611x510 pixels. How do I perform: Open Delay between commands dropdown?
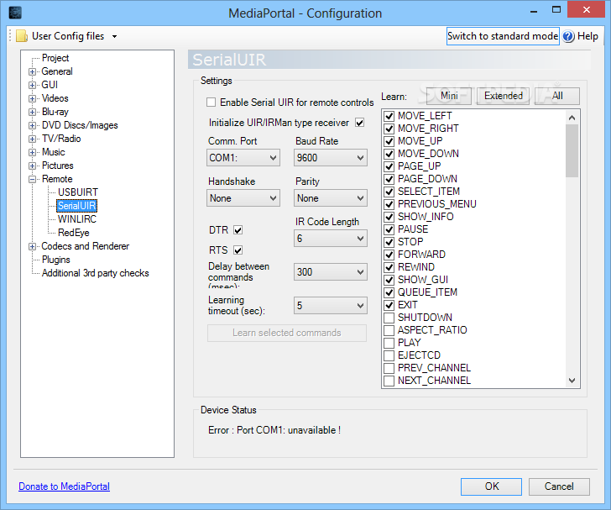331,272
